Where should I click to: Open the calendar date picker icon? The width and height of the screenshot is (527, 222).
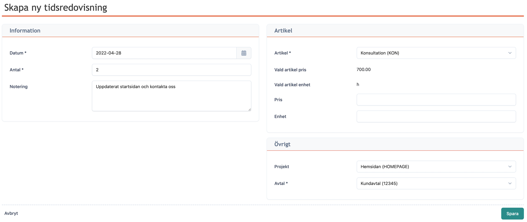pos(244,53)
